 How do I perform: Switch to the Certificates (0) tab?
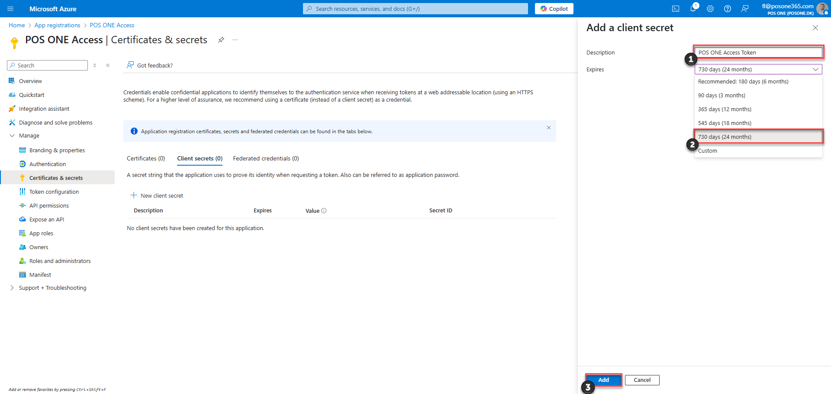[146, 158]
